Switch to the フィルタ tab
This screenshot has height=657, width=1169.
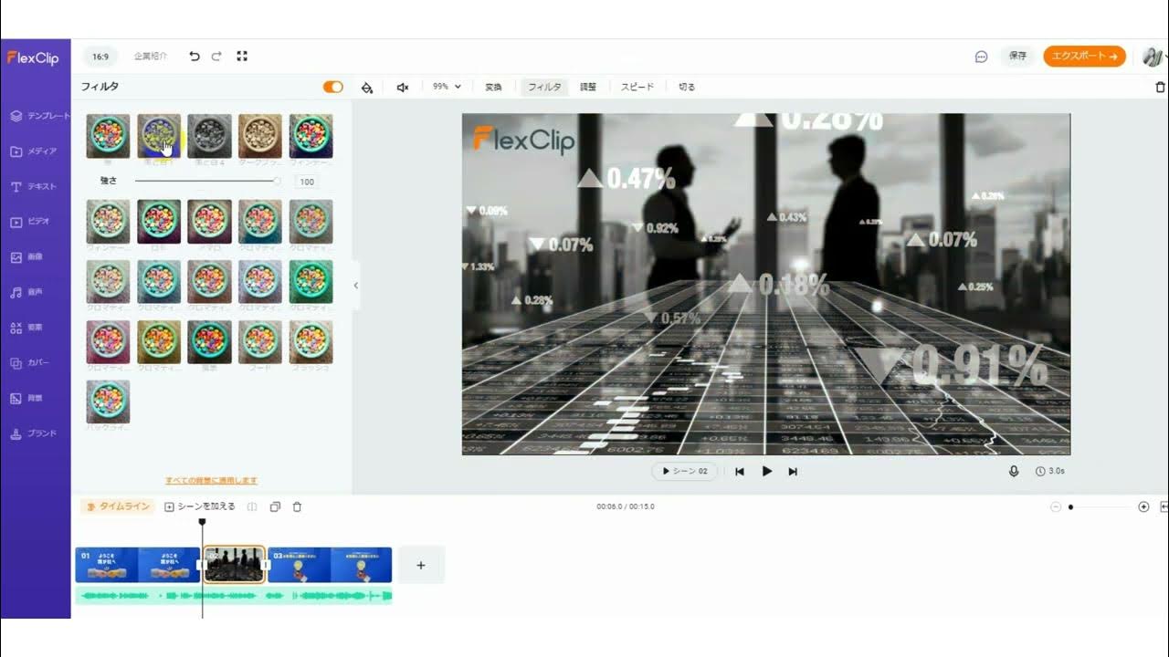544,88
